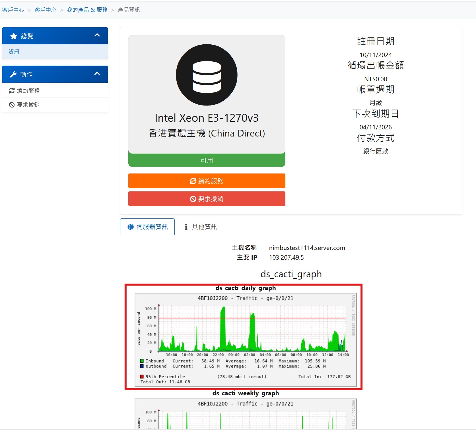Click ban icon inside red cancel button
Image resolution: width=476 pixels, height=430 pixels.
(193, 199)
